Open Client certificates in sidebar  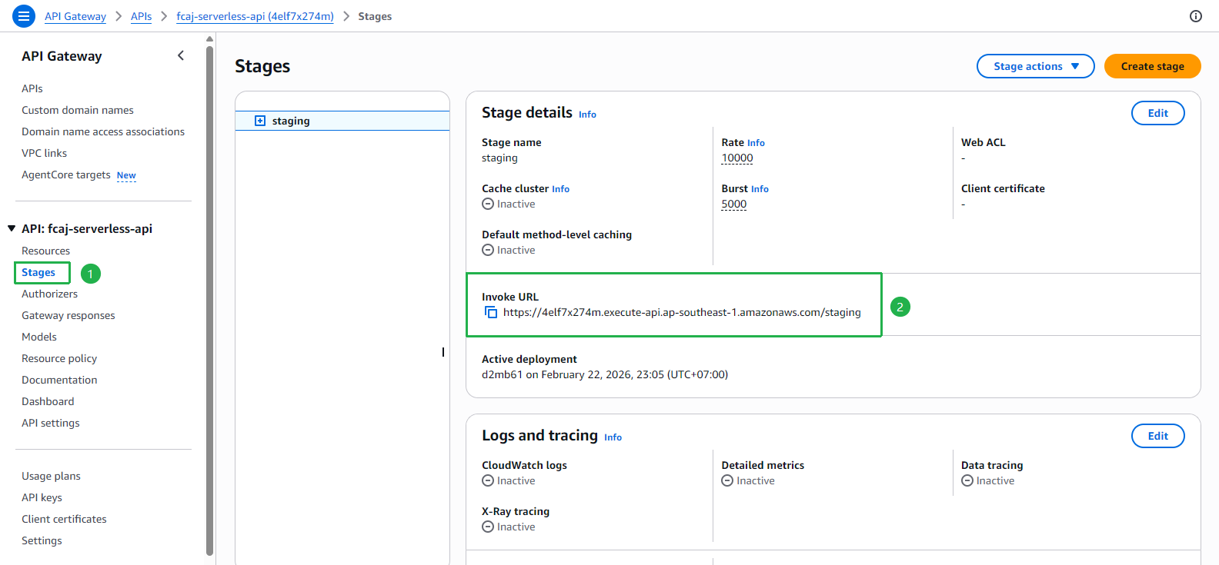(64, 519)
